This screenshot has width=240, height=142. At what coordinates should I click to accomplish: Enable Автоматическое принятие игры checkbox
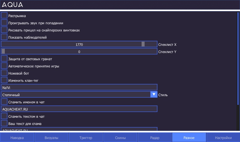pyautogui.click(x=4, y=66)
